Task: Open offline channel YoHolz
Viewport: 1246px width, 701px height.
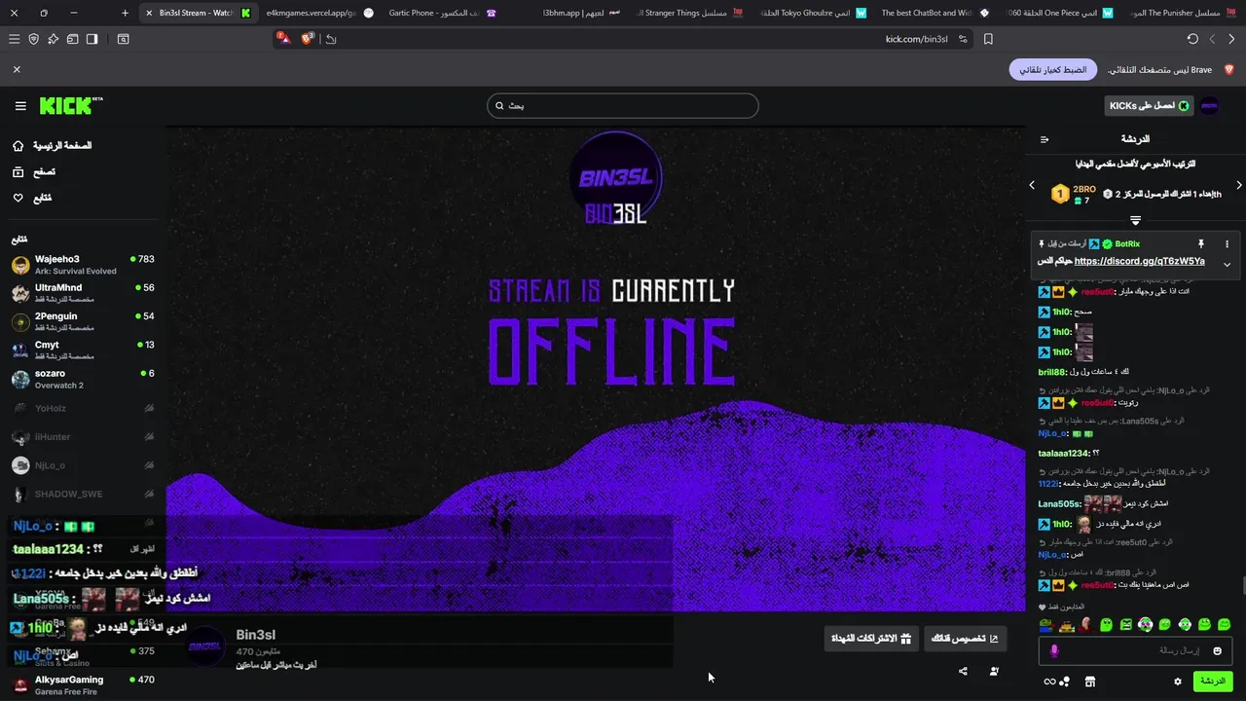Action: [83, 408]
